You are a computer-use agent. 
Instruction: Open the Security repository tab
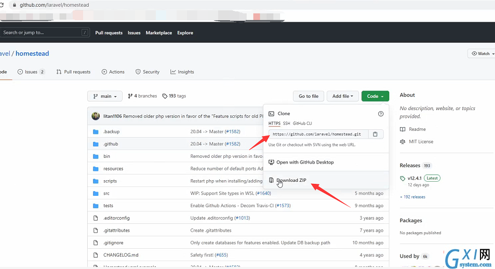pos(148,72)
